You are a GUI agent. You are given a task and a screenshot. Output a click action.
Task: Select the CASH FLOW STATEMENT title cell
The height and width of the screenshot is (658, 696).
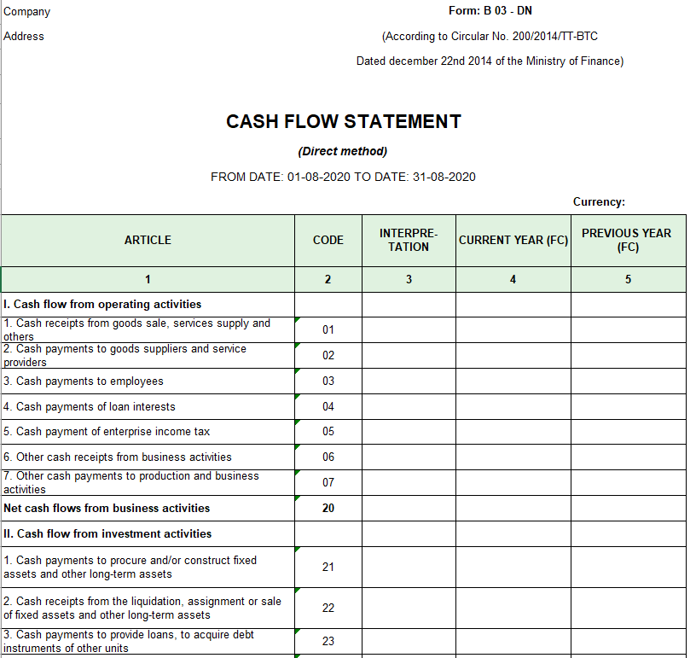[343, 122]
